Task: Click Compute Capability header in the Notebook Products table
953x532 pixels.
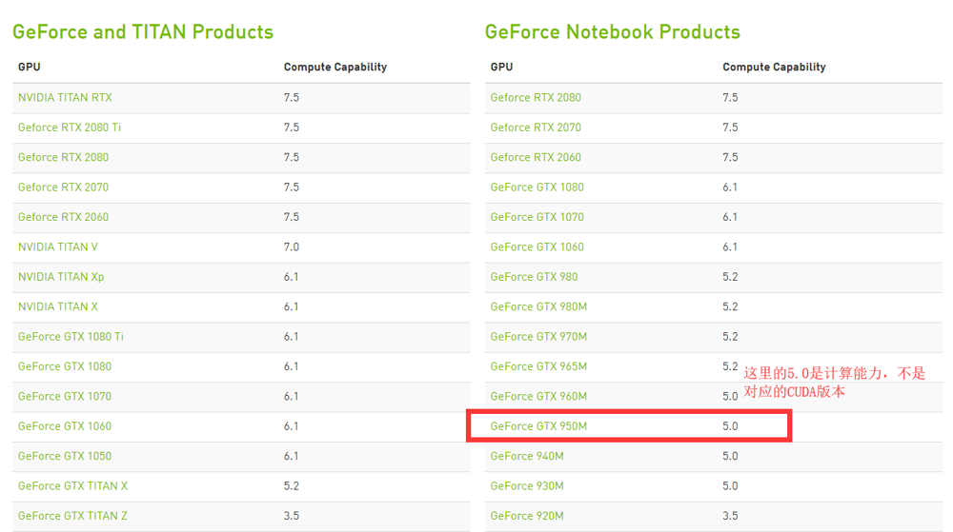Action: point(774,68)
